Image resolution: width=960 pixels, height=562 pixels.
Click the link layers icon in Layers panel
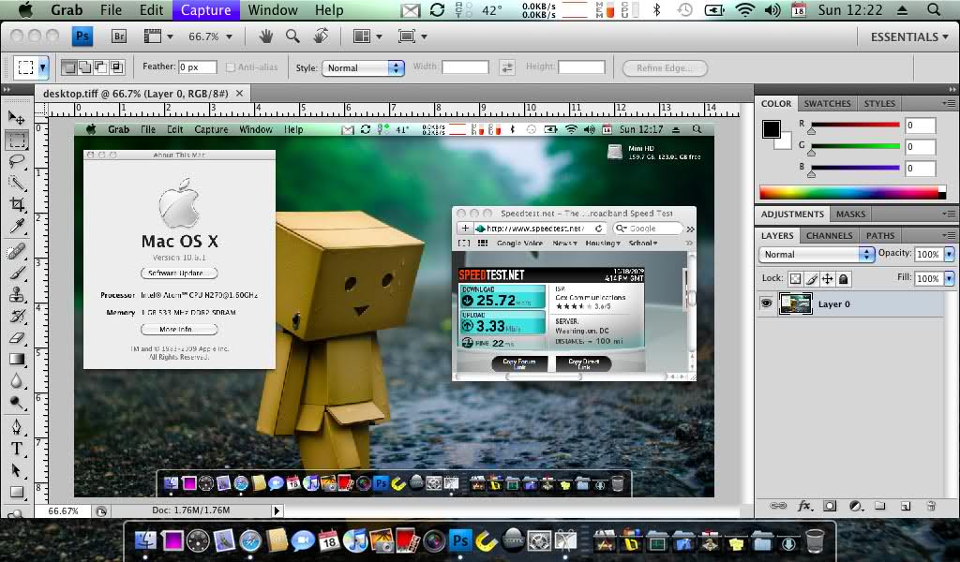tap(778, 506)
